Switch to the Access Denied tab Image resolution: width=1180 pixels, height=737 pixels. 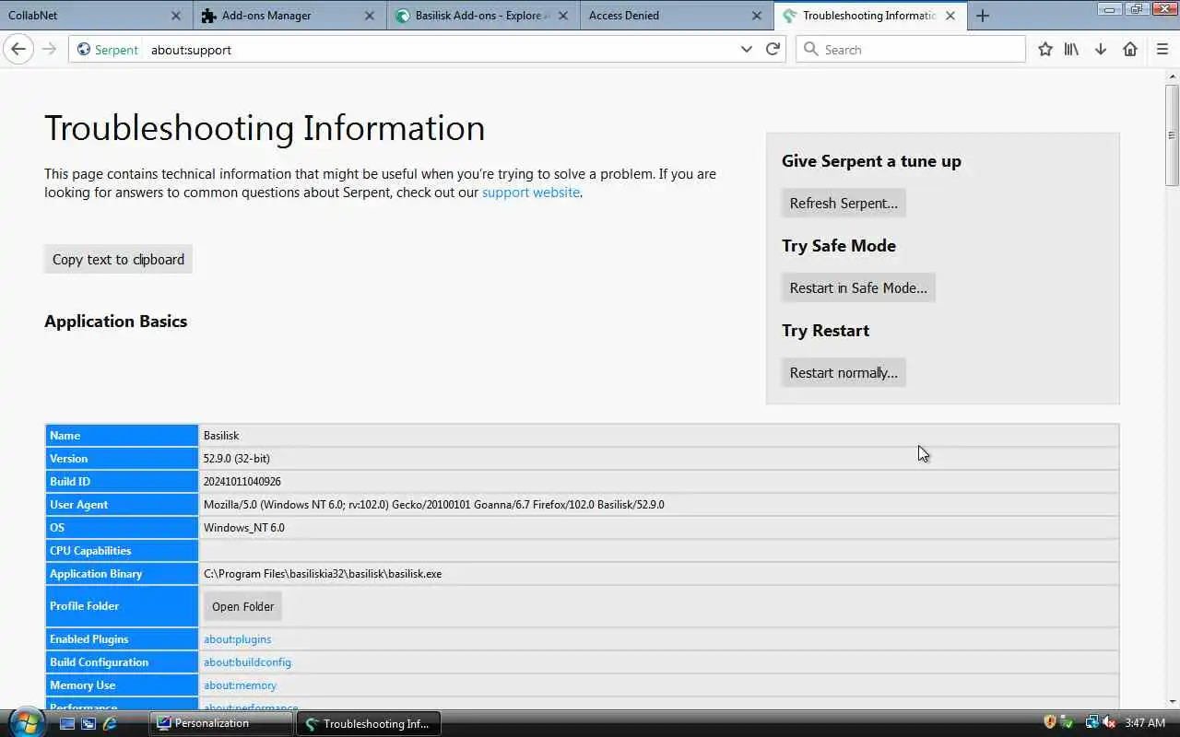pos(677,16)
